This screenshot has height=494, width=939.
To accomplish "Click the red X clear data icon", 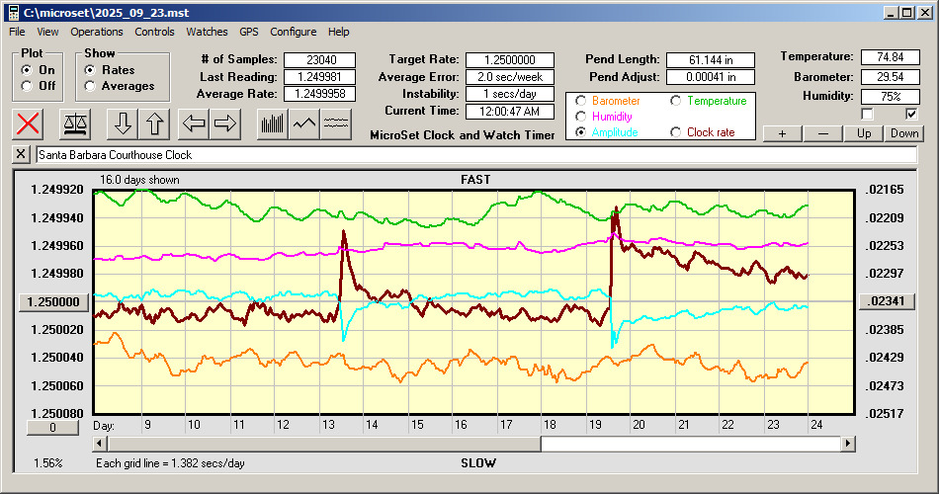I will [30, 123].
